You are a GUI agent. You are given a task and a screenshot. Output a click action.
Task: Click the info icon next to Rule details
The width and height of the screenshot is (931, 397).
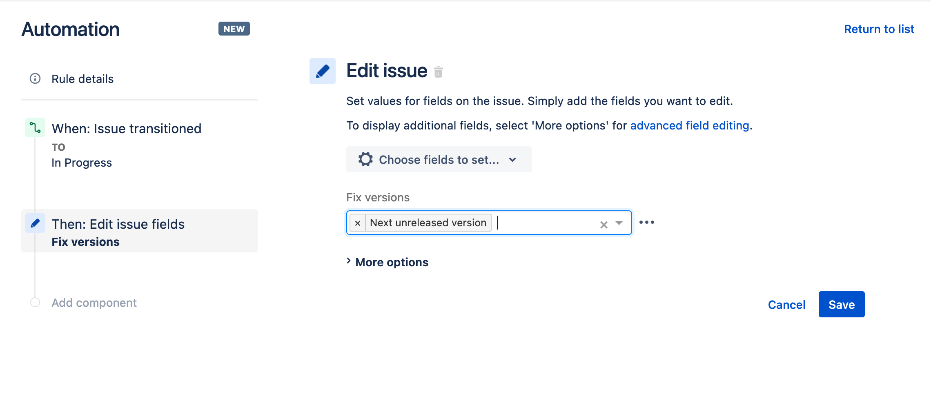coord(35,79)
